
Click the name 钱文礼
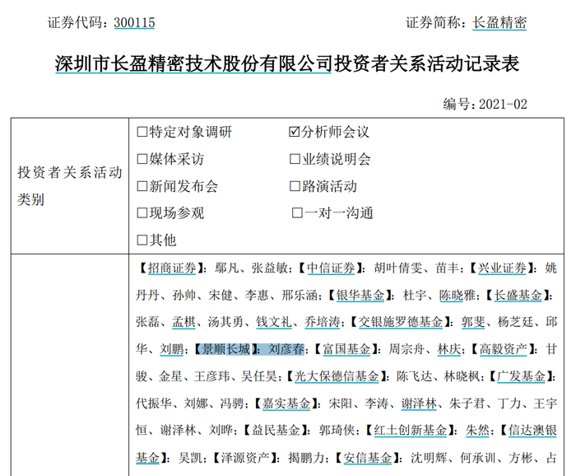(x=274, y=322)
